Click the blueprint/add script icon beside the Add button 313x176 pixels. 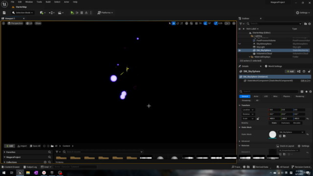299,71
